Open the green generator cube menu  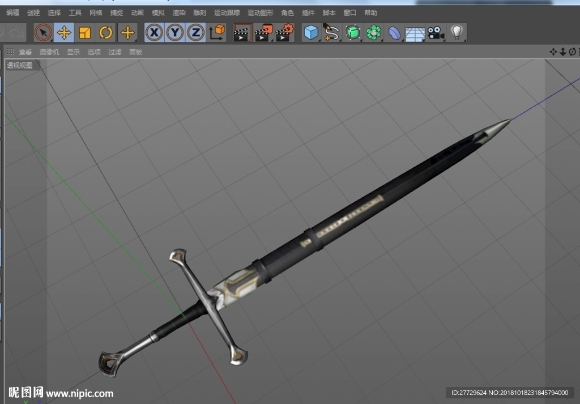[353, 32]
